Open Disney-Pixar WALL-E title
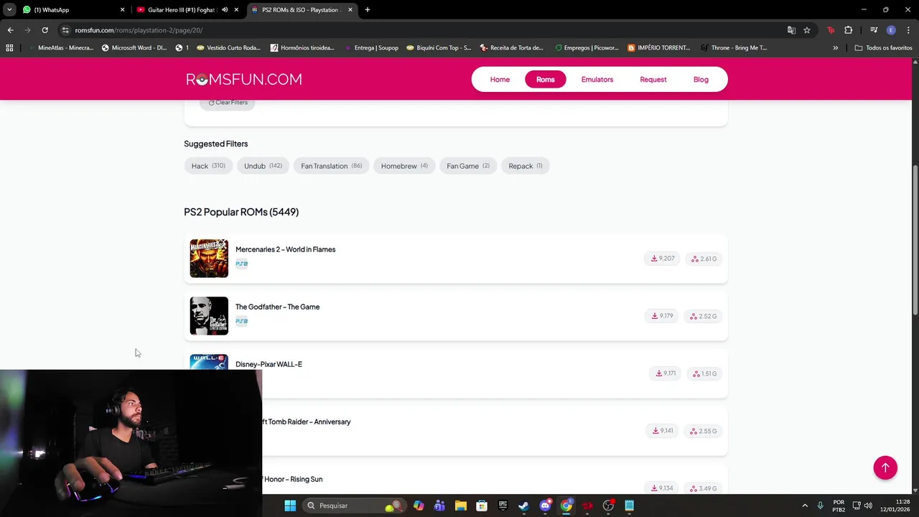 269,364
